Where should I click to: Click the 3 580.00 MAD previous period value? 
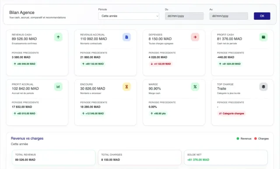(x=21, y=57)
